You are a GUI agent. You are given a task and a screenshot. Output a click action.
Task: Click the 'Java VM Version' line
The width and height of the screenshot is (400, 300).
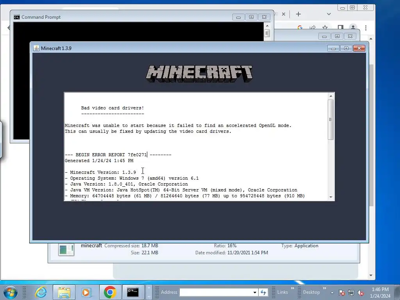[x=181, y=190]
